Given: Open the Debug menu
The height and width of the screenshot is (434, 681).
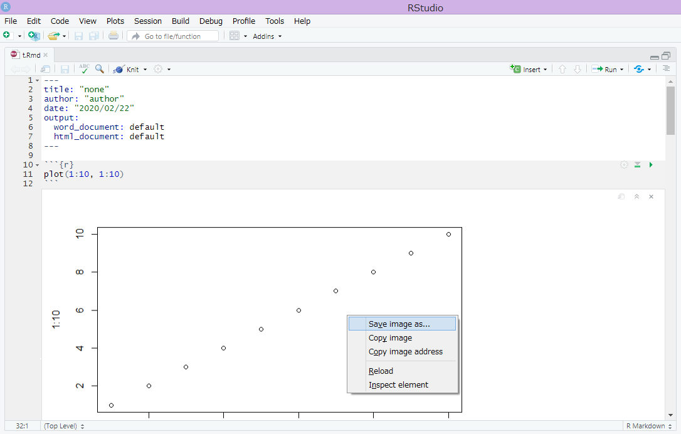Looking at the screenshot, I should 211,21.
